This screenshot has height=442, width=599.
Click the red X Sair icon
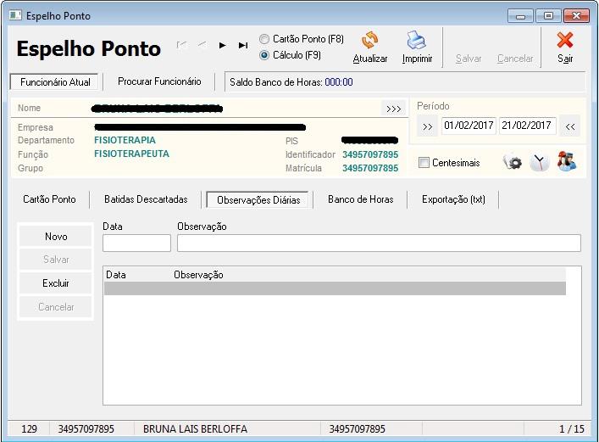(564, 41)
